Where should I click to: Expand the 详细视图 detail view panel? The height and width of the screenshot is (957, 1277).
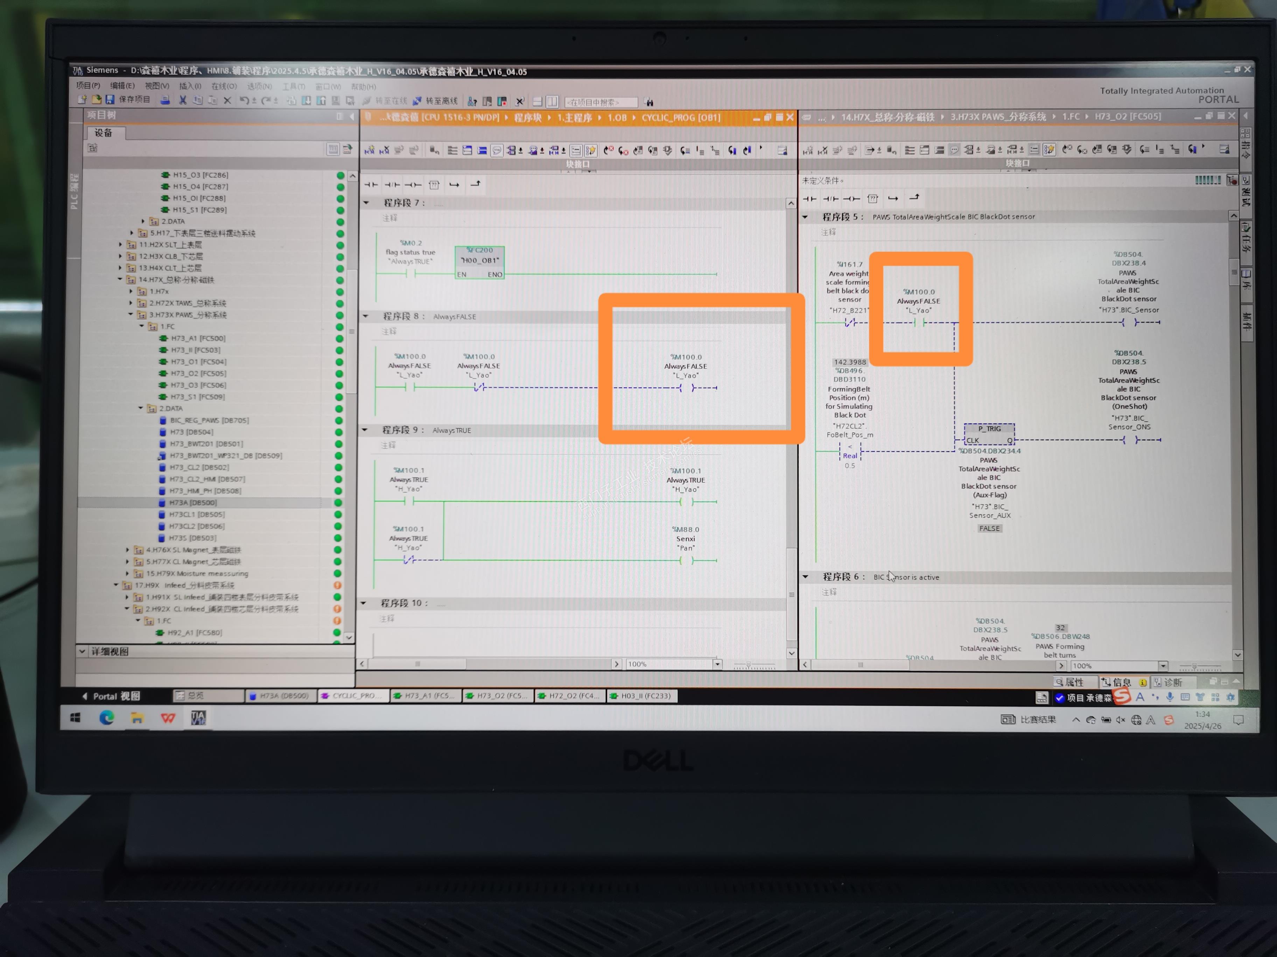pyautogui.click(x=82, y=651)
